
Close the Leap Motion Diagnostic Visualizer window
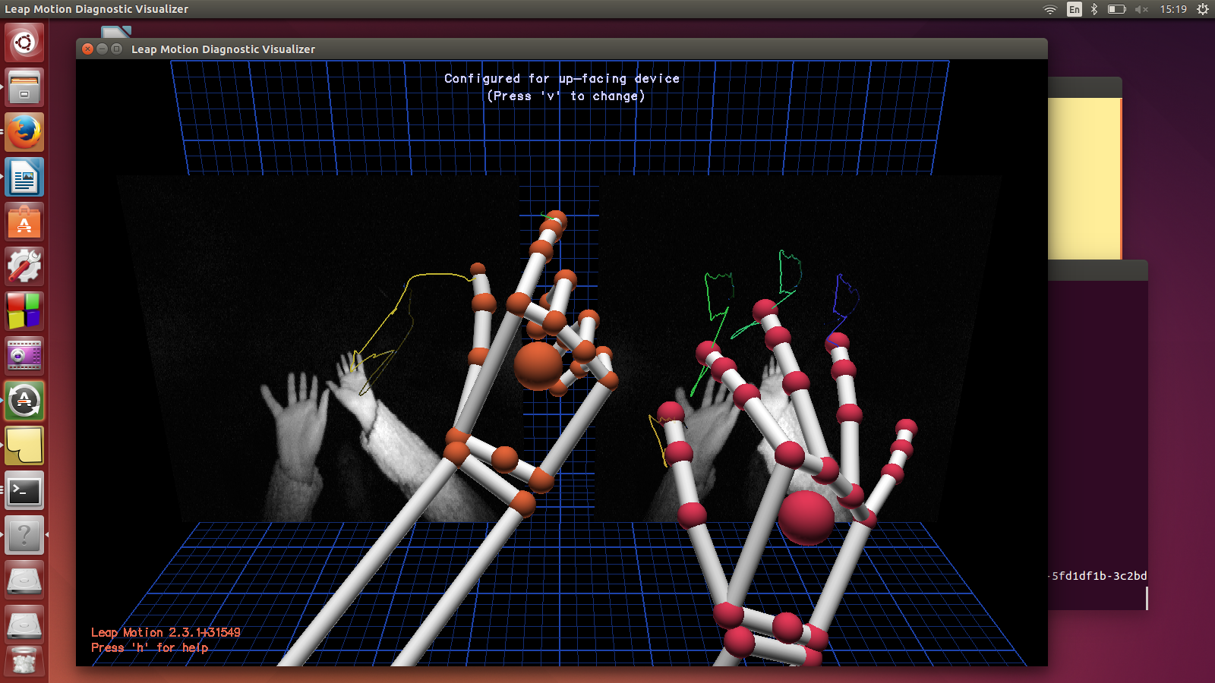tap(88, 49)
